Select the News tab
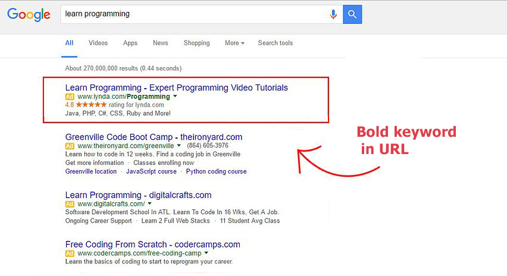This screenshot has height=276, width=507. 160,43
